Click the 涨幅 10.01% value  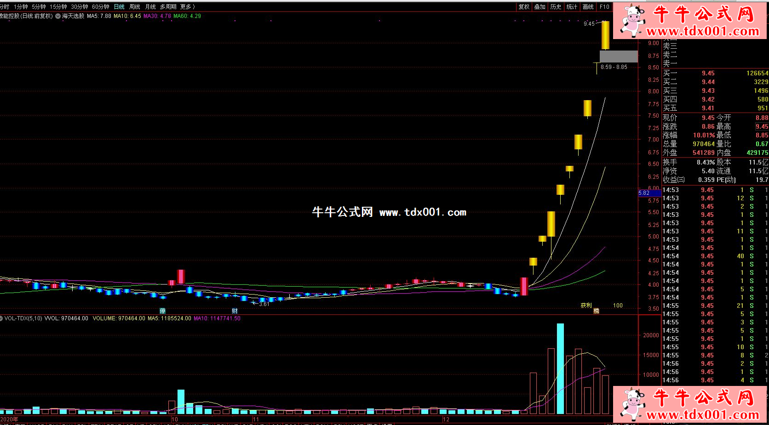(x=704, y=136)
